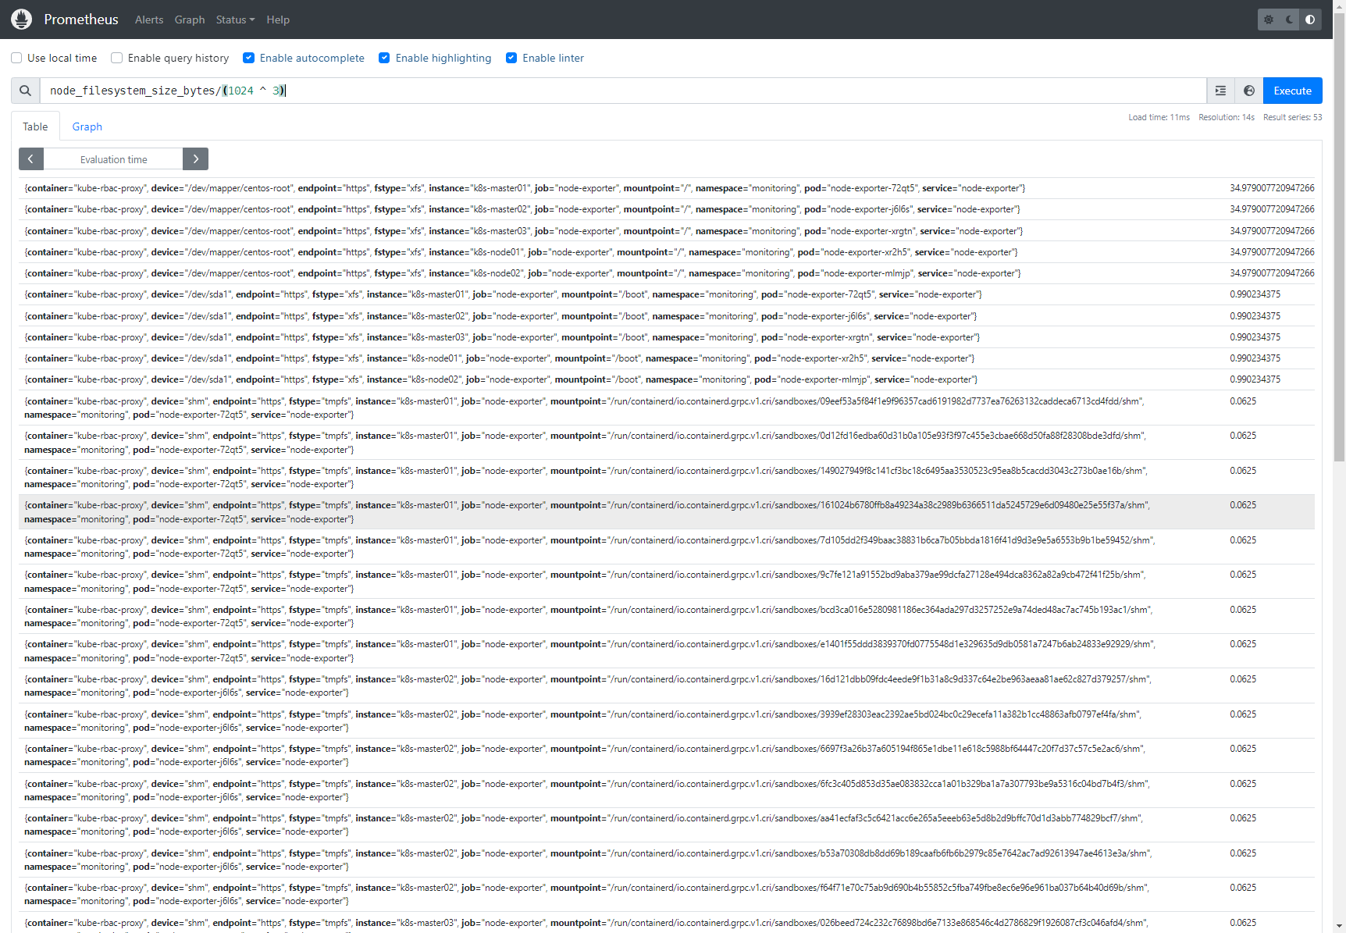The image size is (1346, 933).
Task: Step evaluation time forward with right chevron
Action: pos(196,159)
